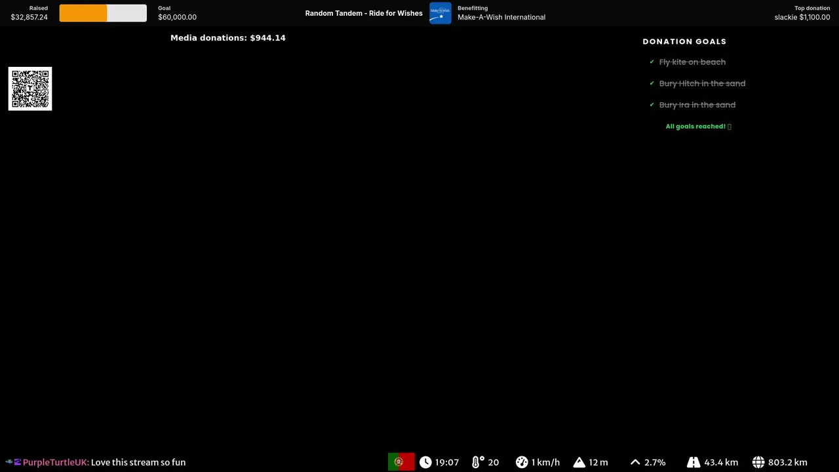Click the total distance 803.2 km

coord(787,462)
